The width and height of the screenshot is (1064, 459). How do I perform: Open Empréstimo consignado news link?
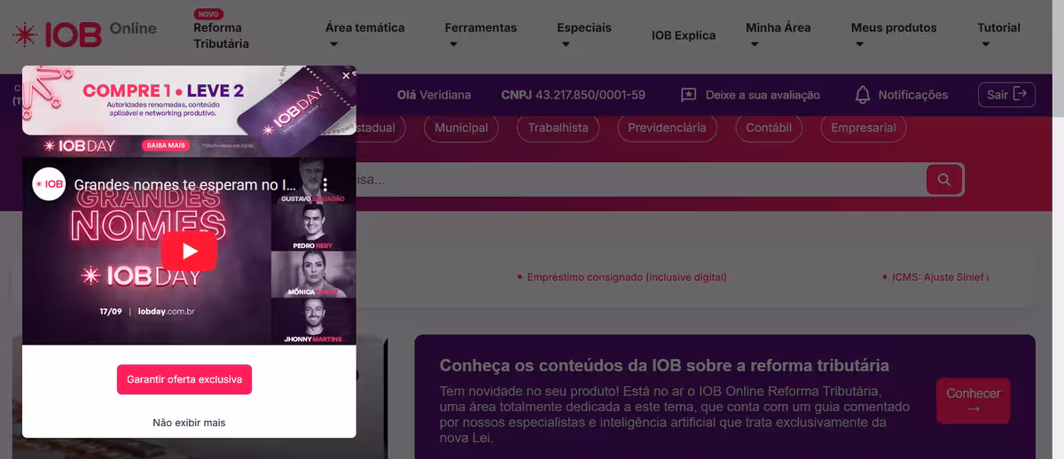tap(626, 277)
